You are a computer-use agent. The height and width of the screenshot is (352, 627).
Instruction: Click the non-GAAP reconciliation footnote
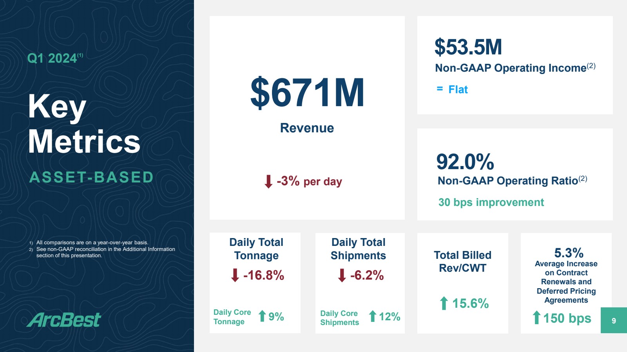105,252
